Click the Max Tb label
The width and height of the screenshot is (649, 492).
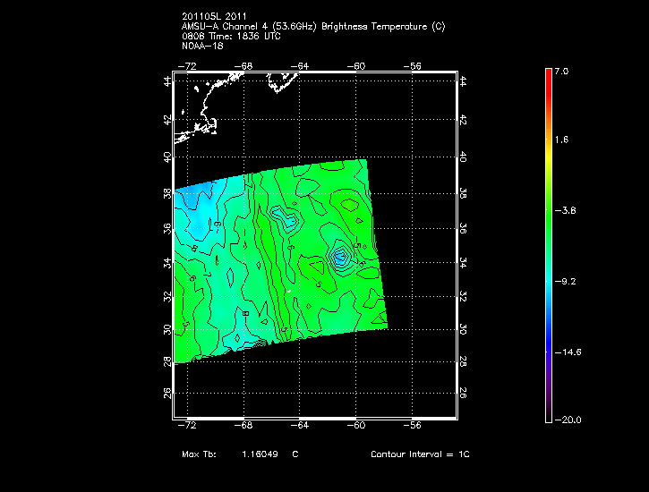coord(200,454)
